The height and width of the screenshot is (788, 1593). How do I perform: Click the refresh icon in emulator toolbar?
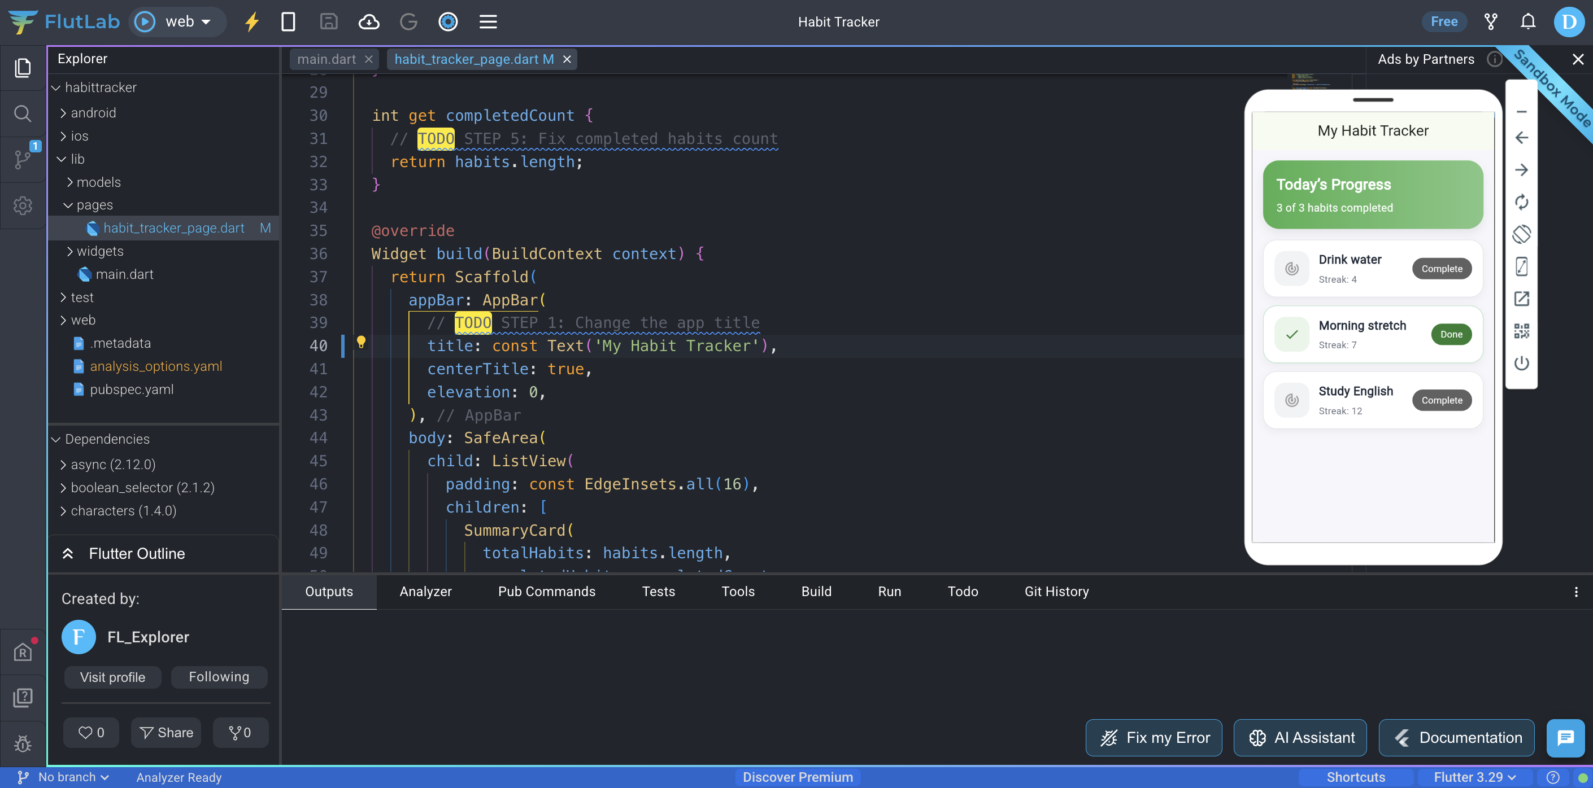[x=1521, y=202]
